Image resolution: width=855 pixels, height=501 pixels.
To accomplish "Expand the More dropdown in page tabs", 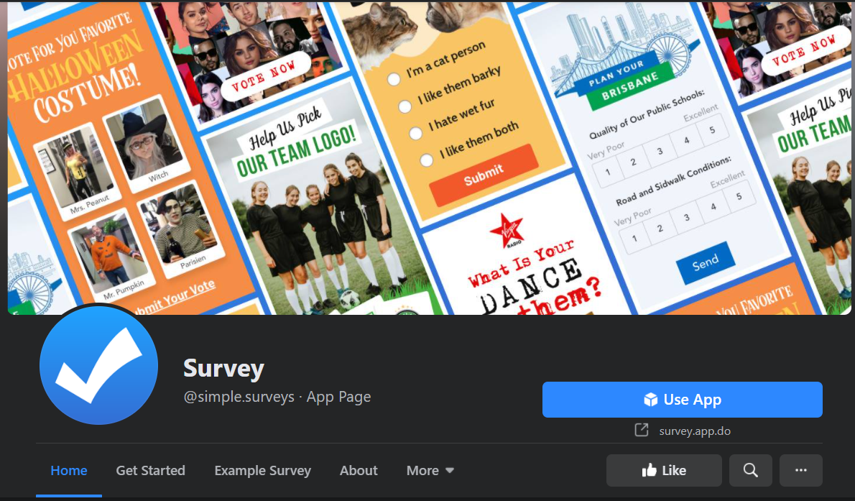I will click(430, 470).
